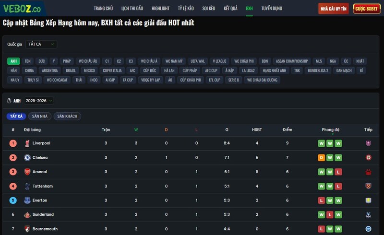Click the Sunderland club crest icon
Image resolution: width=384 pixels, height=235 pixels.
click(x=27, y=214)
